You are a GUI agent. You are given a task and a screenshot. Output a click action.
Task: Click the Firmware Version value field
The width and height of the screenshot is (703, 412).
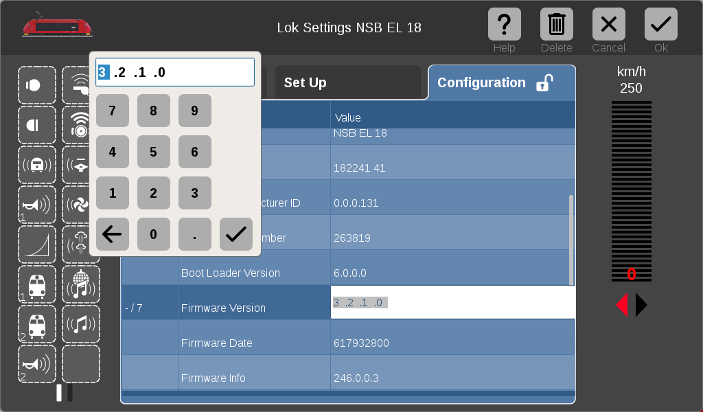[453, 303]
